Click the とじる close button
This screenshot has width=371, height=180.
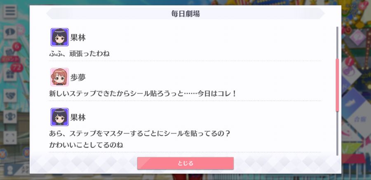[185, 163]
